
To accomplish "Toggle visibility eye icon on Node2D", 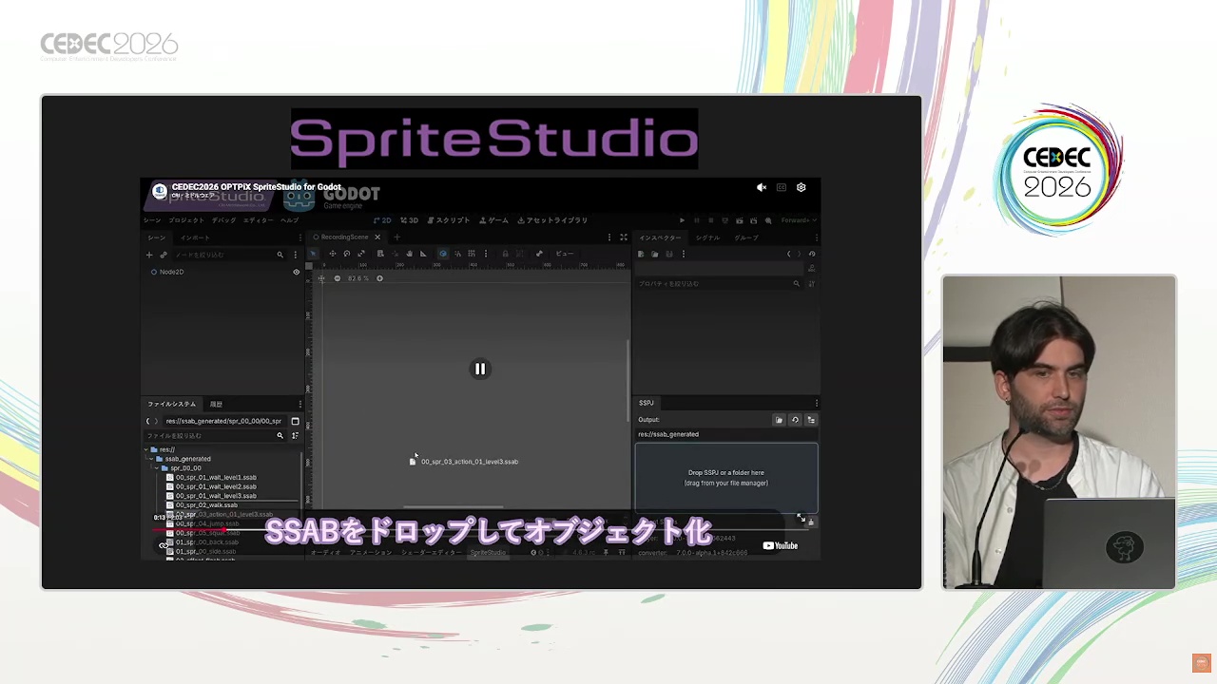I will tap(296, 272).
